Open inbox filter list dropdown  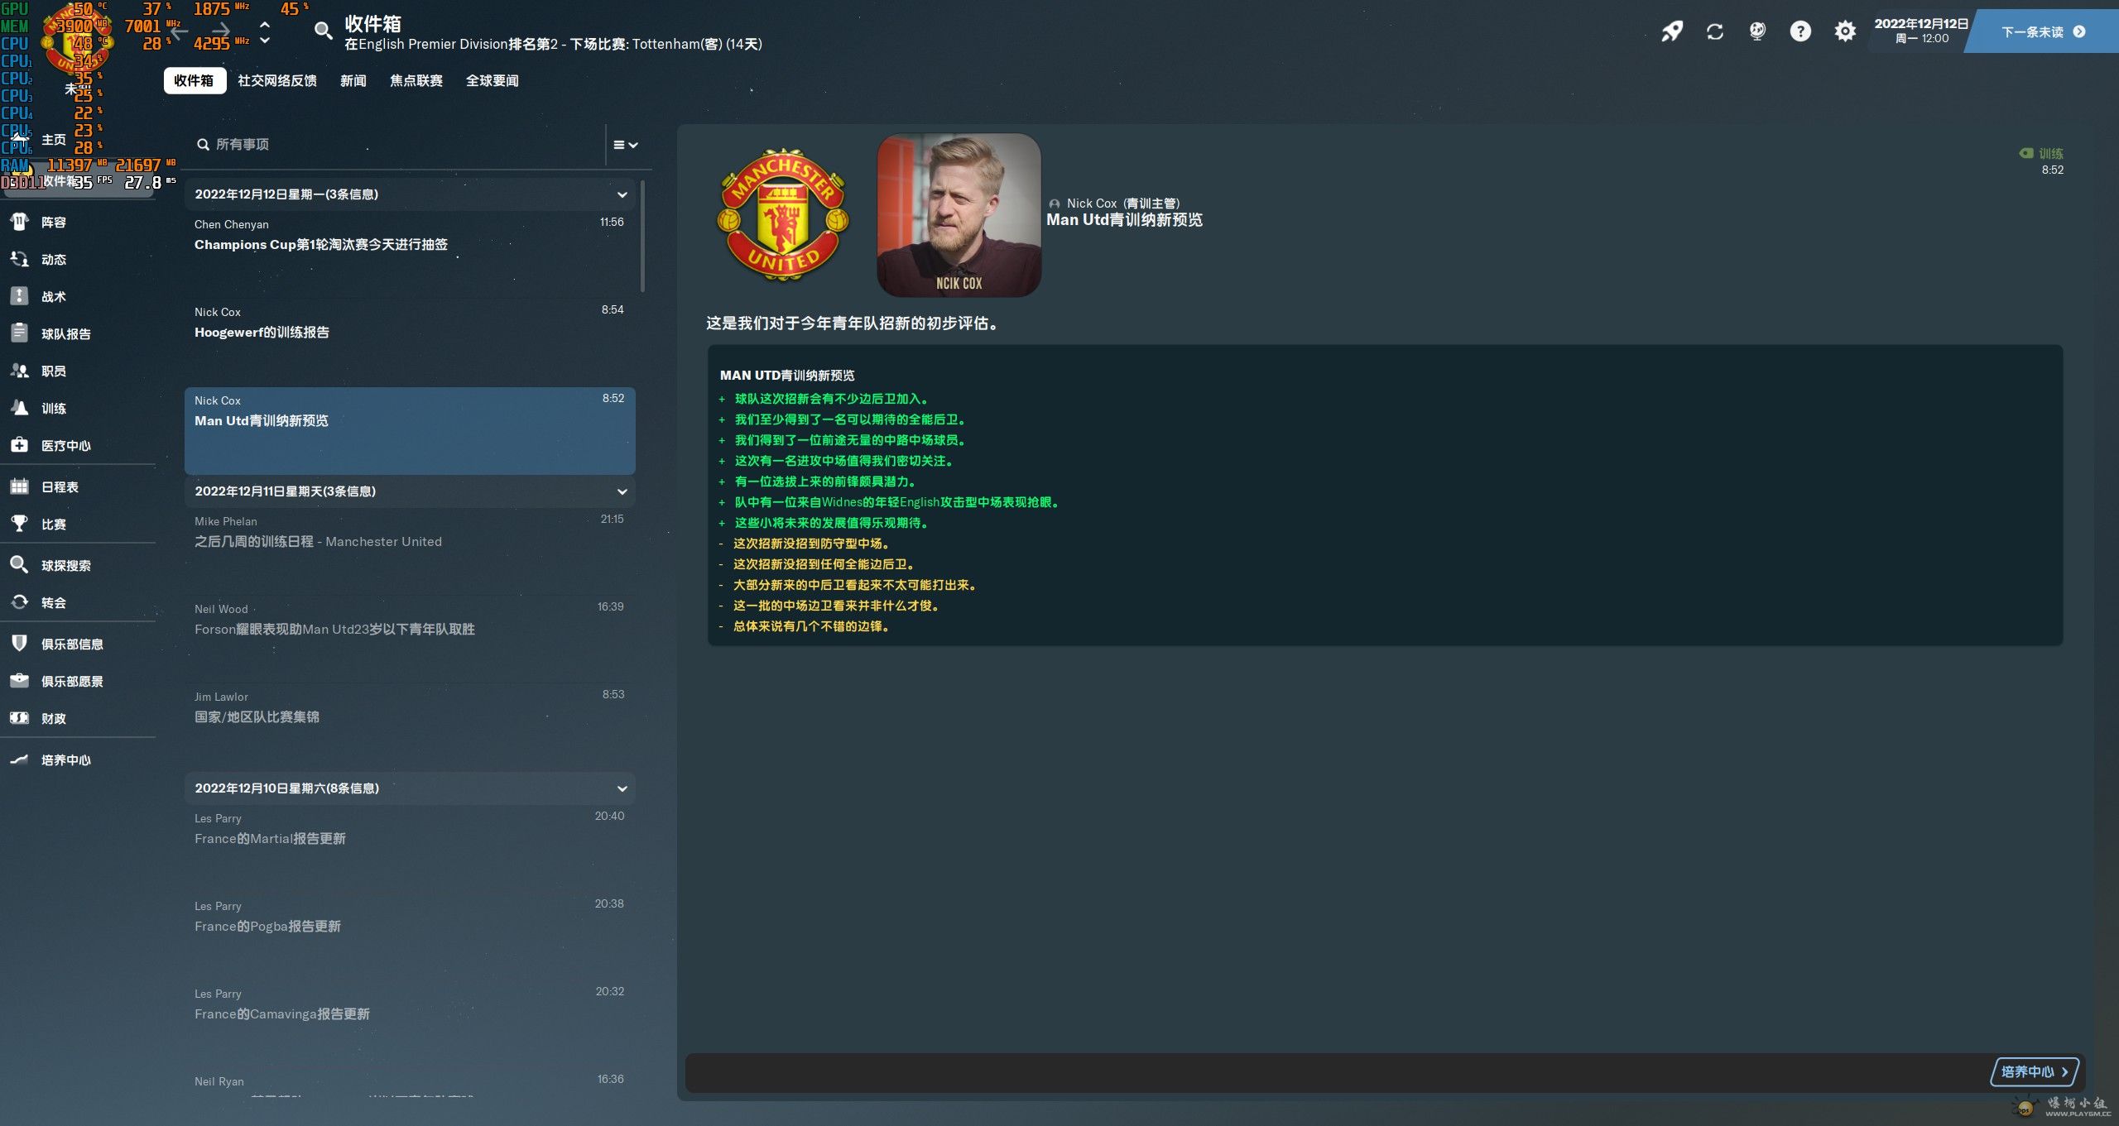[626, 145]
